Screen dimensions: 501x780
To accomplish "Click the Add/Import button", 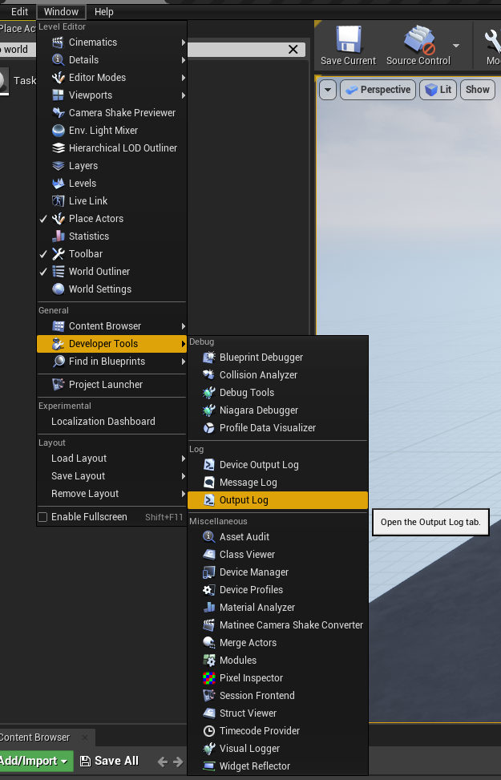I will coord(34,761).
